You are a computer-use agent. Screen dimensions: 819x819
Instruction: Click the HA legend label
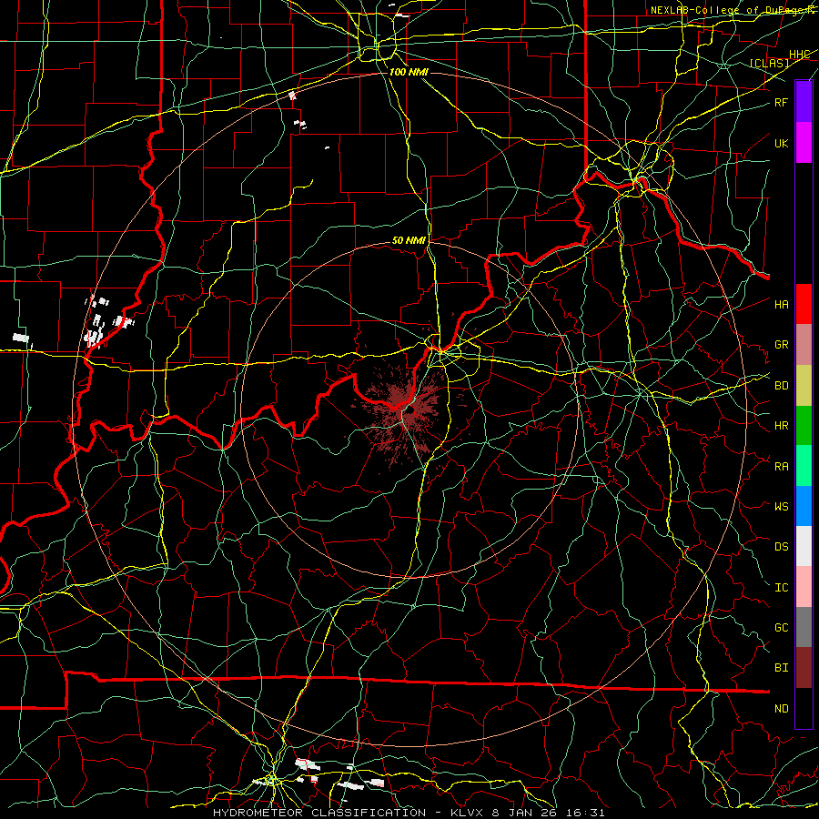click(x=782, y=305)
